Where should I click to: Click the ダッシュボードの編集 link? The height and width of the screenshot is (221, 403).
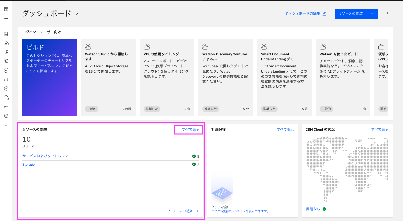[303, 13]
